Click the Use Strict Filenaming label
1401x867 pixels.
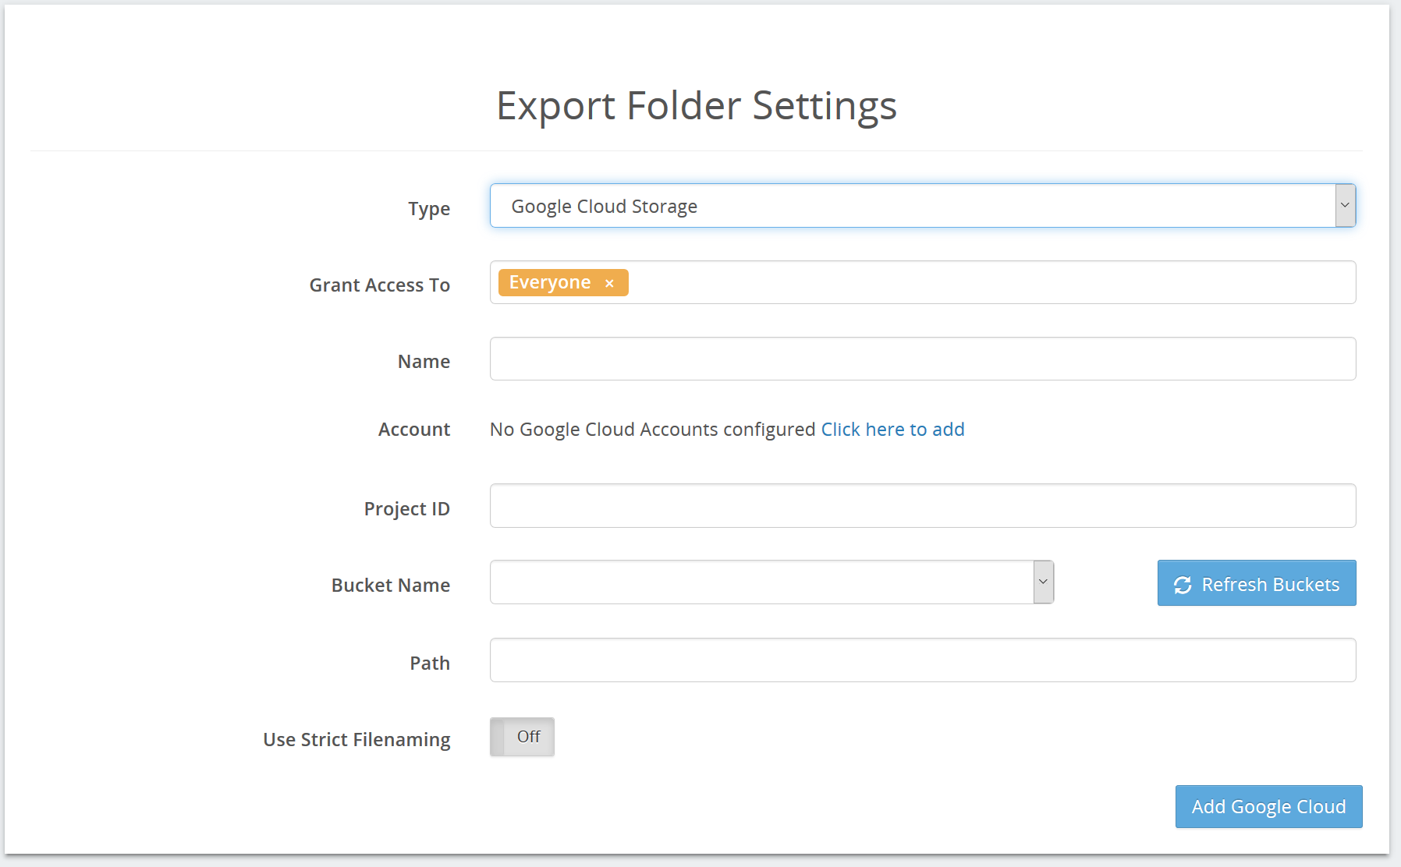pyautogui.click(x=356, y=740)
